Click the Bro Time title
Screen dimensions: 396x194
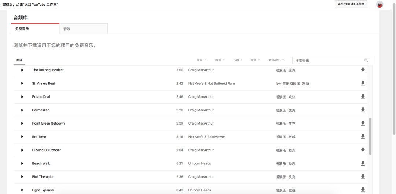point(39,137)
